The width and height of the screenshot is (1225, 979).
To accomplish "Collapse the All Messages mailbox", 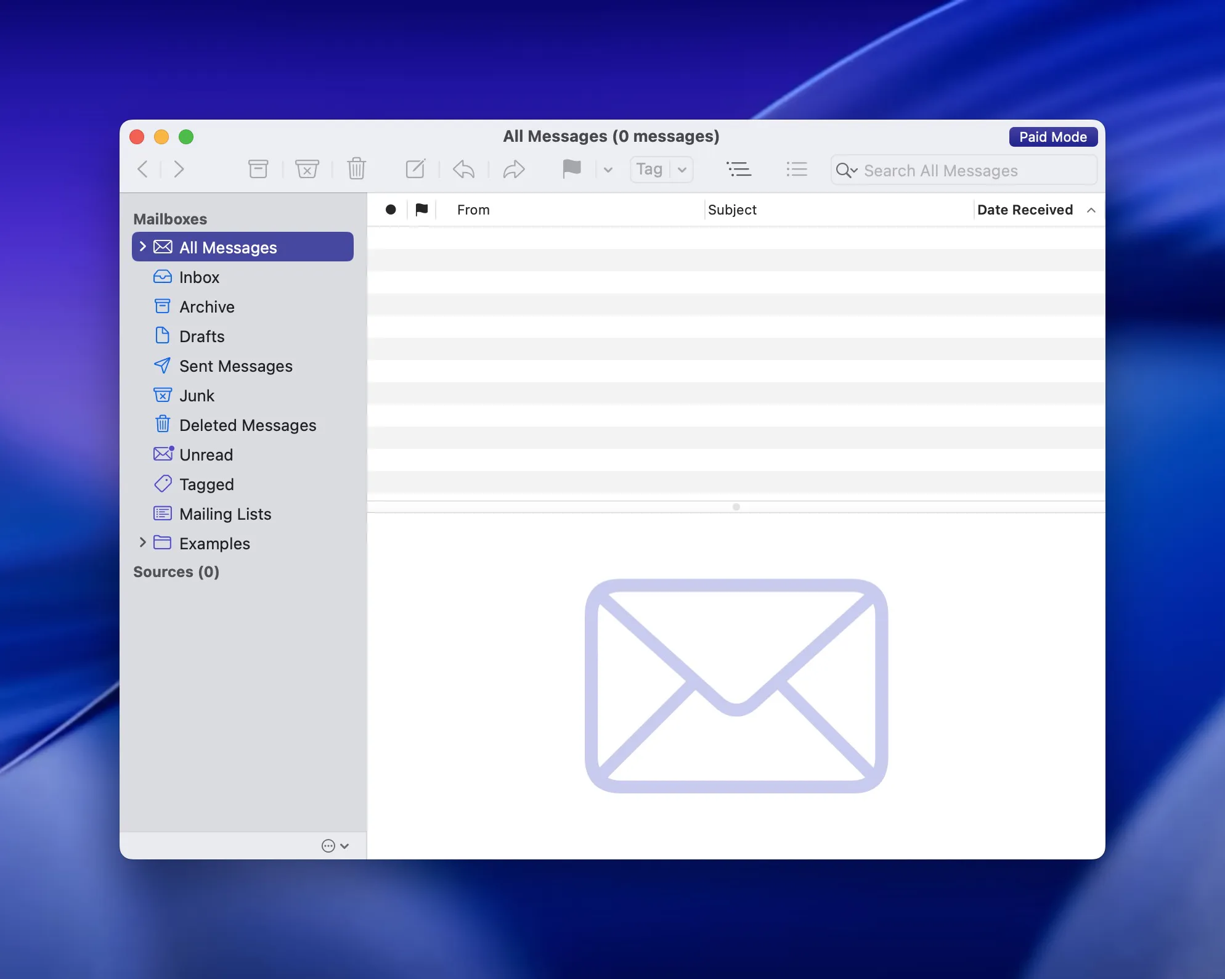I will tap(142, 247).
